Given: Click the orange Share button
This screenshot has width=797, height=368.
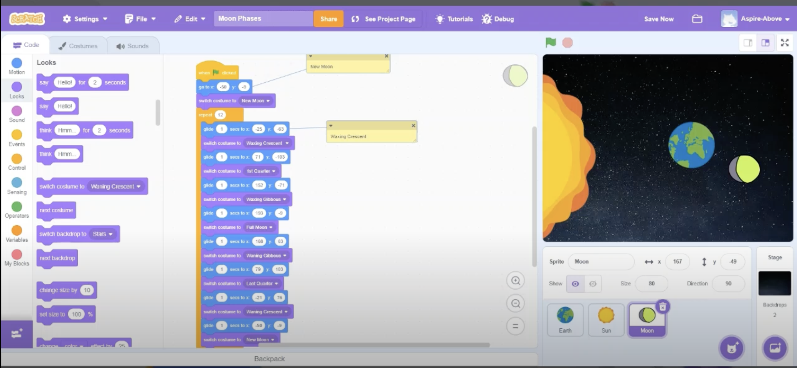Looking at the screenshot, I should click(328, 19).
